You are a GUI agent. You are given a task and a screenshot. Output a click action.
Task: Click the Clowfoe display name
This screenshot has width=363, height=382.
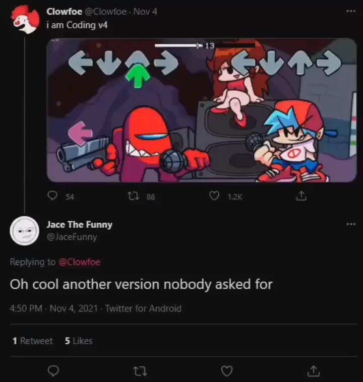point(64,11)
